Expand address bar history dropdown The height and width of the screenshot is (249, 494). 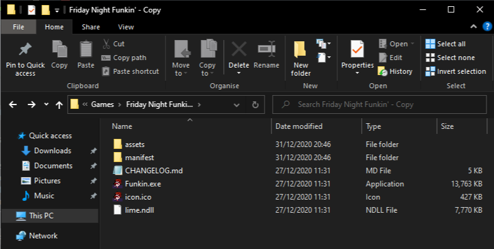236,104
